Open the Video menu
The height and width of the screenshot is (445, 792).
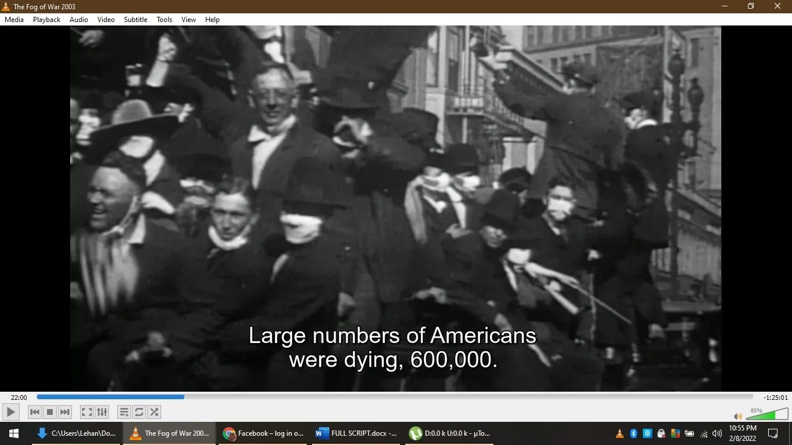click(106, 20)
